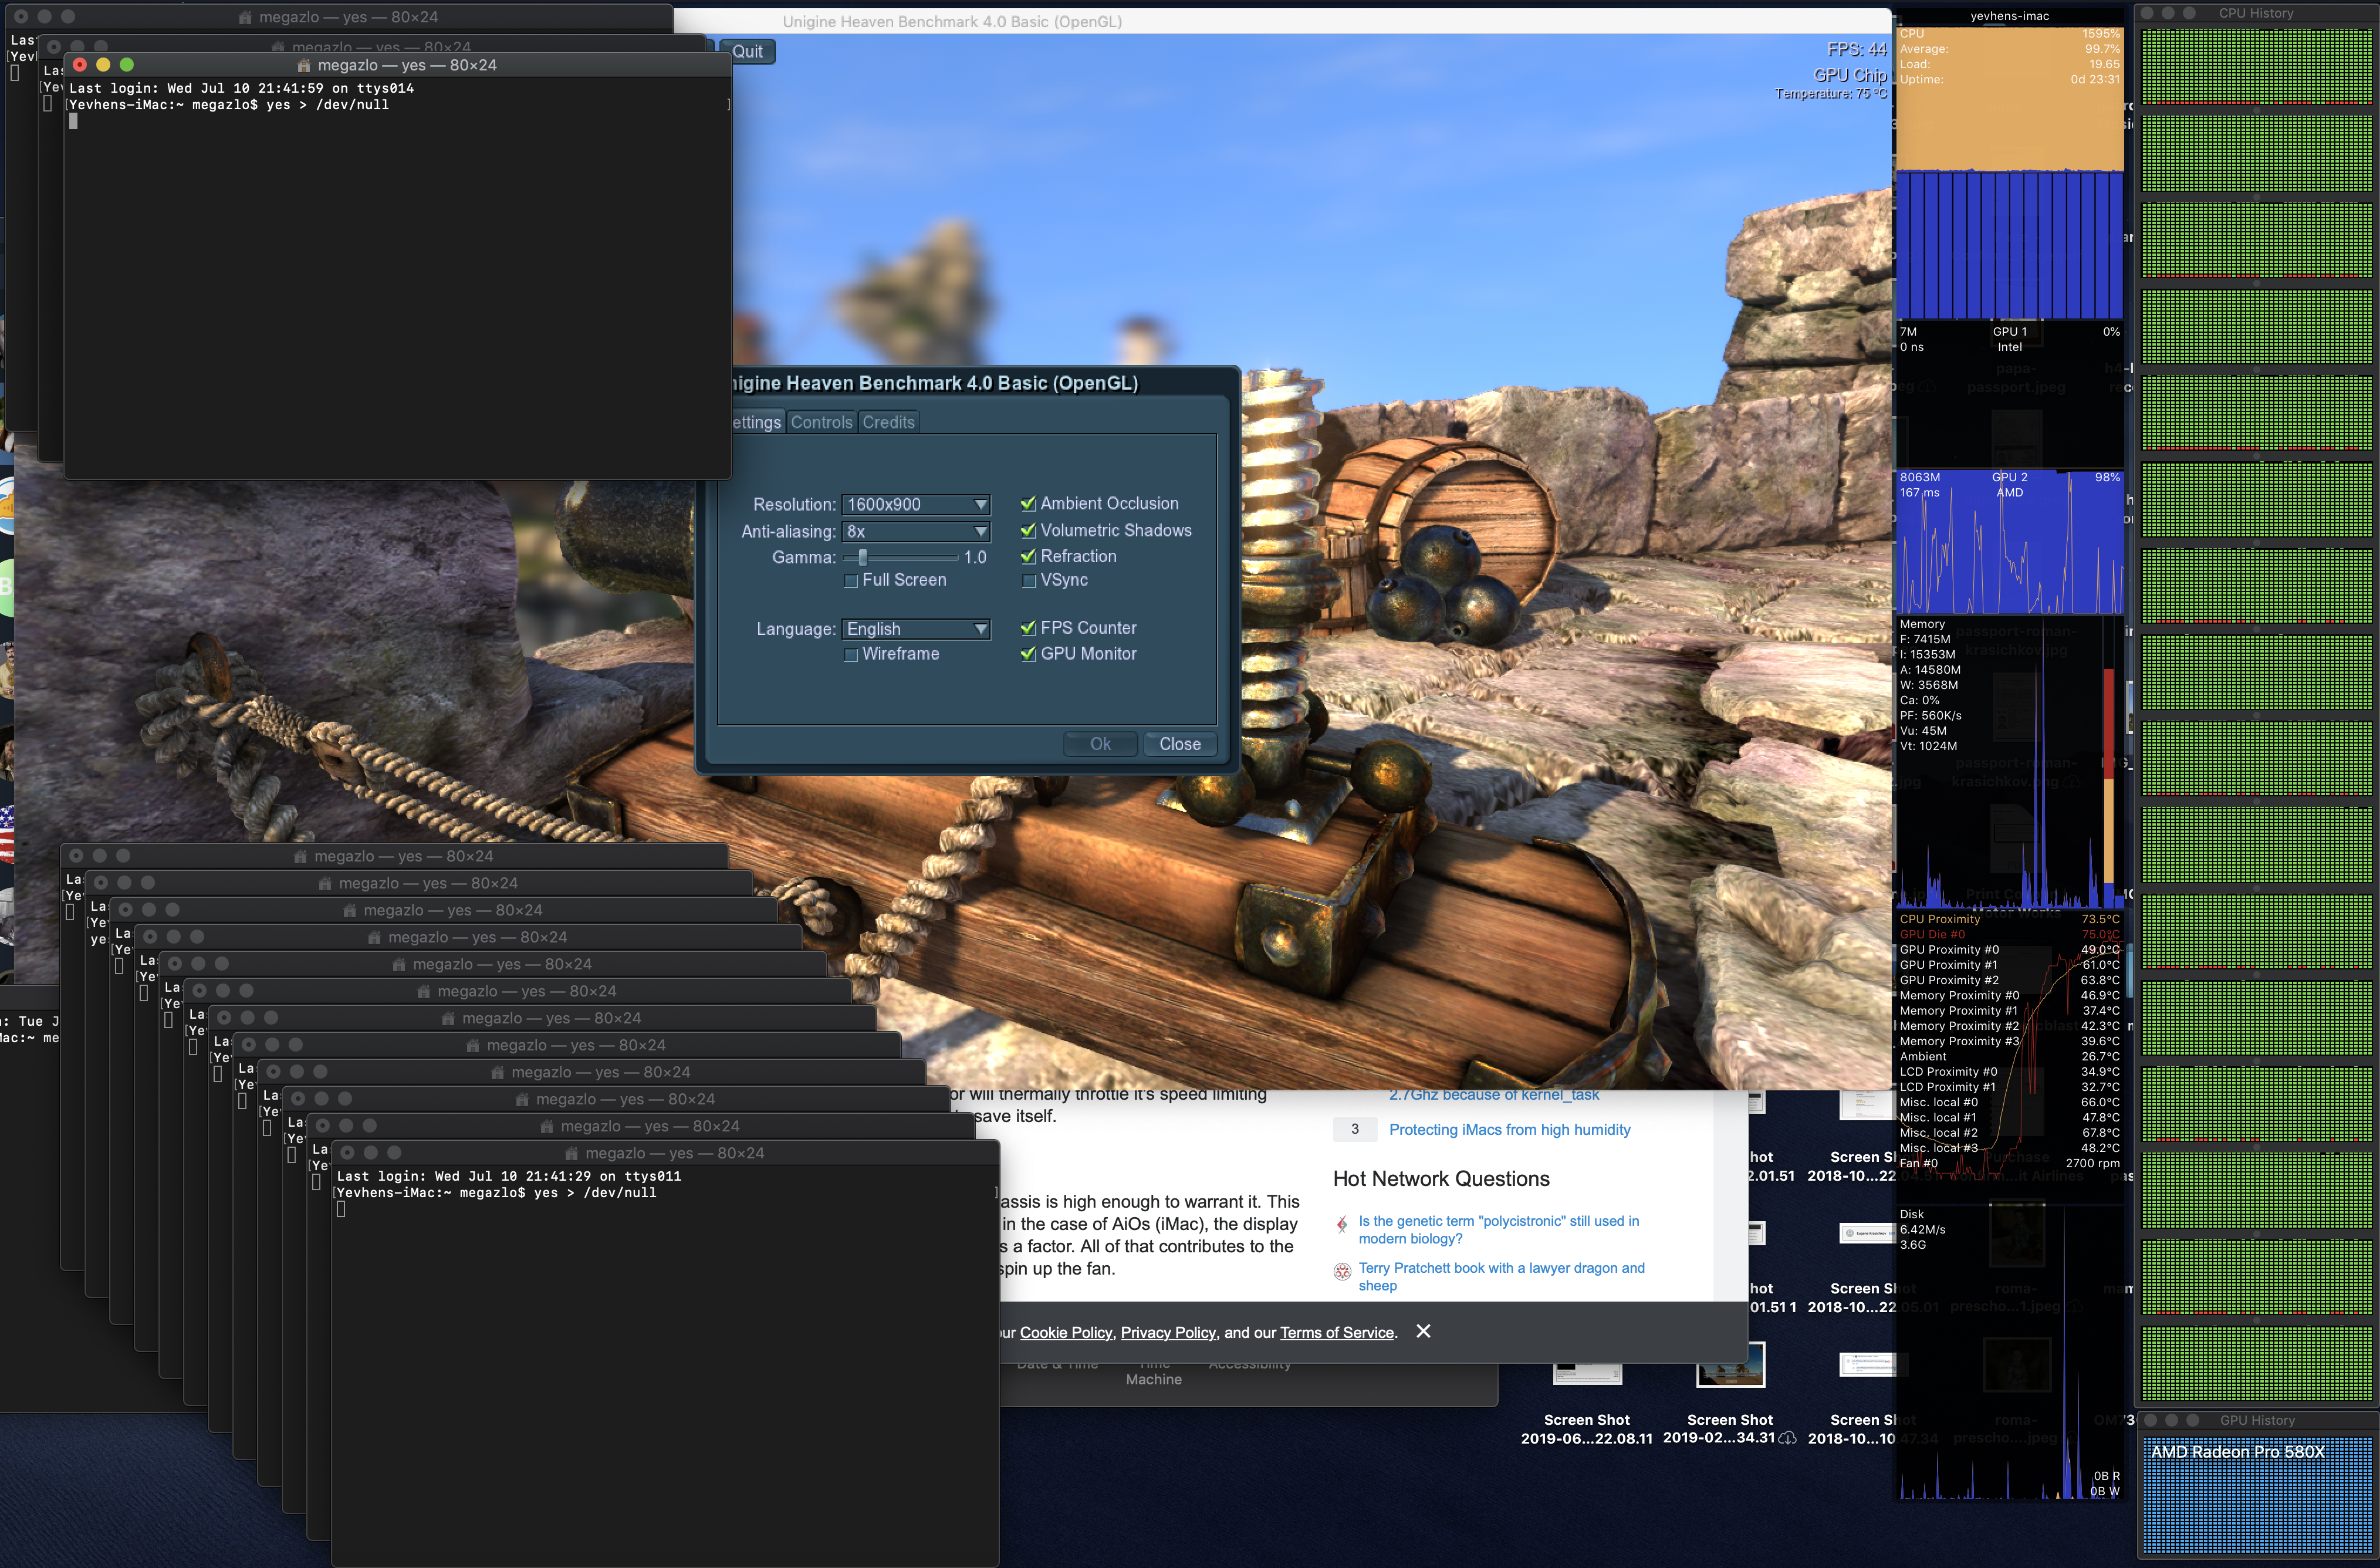Enable the Full Screen checkbox
Viewport: 2380px width, 1568px height.
851,581
